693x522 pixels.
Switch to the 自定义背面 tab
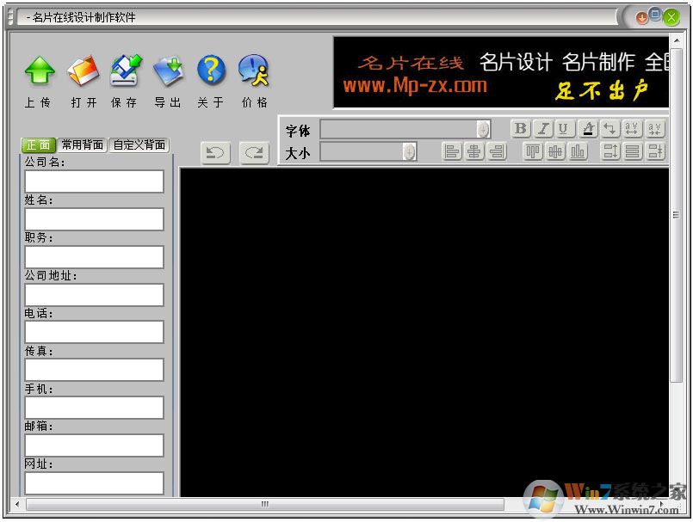138,144
